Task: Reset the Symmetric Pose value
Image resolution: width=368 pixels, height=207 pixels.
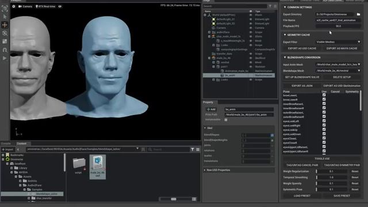Action: 355,189
